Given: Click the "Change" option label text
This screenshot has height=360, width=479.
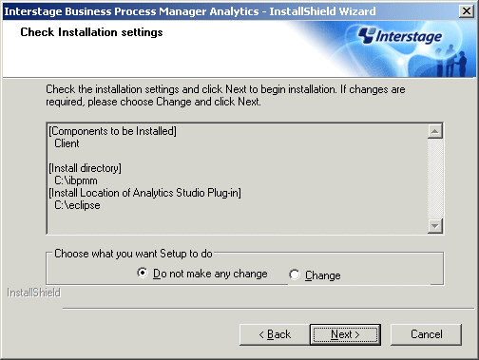Looking at the screenshot, I should 323,275.
